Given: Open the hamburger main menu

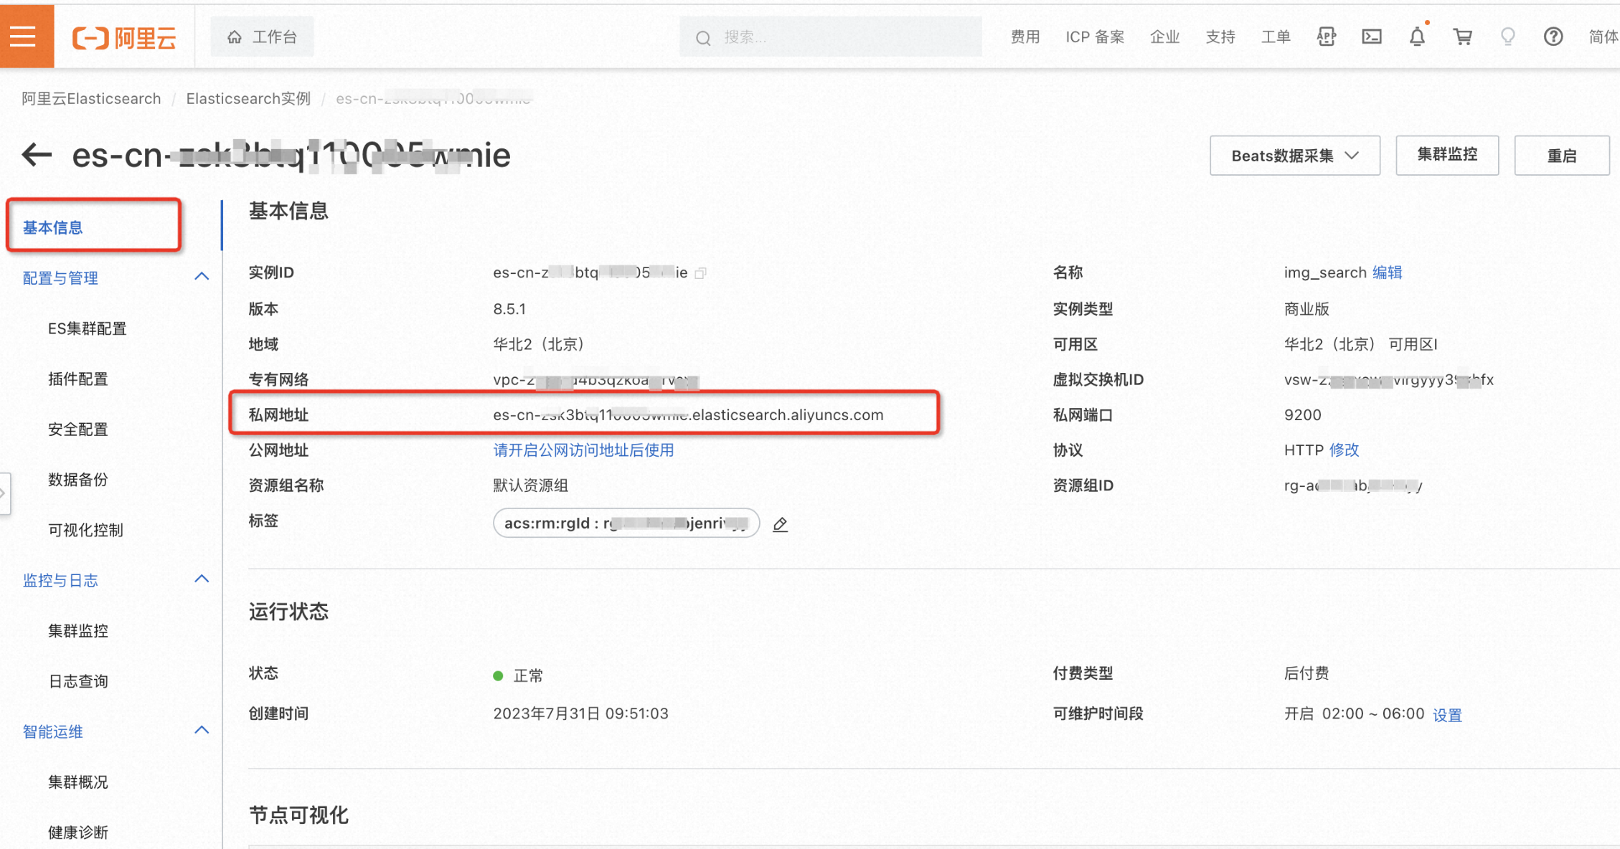Looking at the screenshot, I should point(24,37).
